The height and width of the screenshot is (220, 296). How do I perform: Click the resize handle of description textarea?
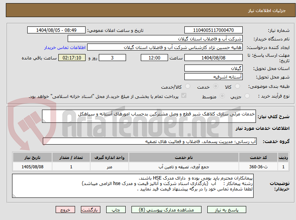(44, 121)
